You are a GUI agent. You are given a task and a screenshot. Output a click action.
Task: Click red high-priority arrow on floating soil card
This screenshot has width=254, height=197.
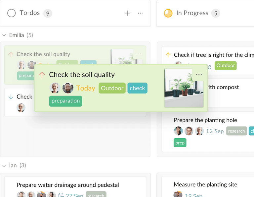(x=42, y=75)
